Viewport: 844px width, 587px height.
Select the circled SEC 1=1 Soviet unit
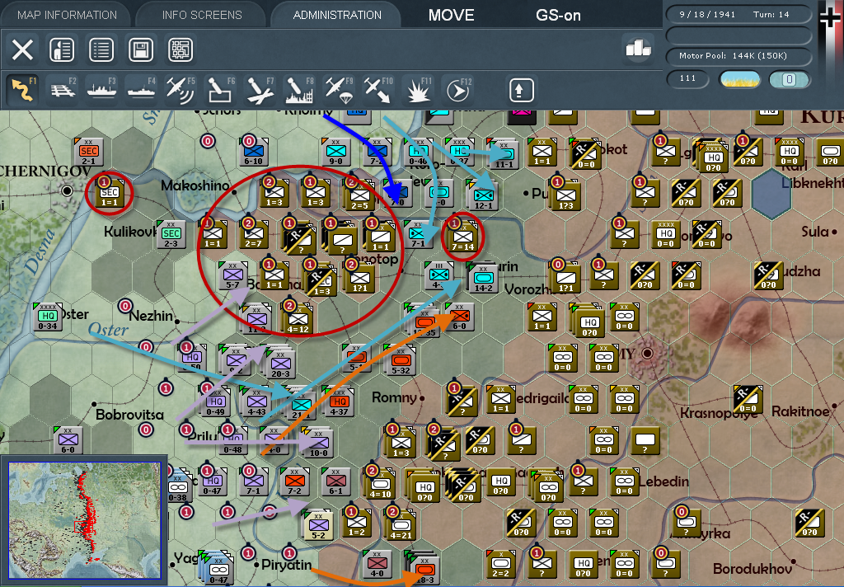[x=110, y=194]
